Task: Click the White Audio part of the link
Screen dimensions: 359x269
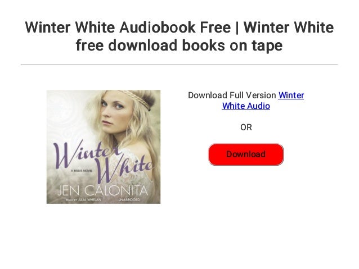Action: (246, 106)
